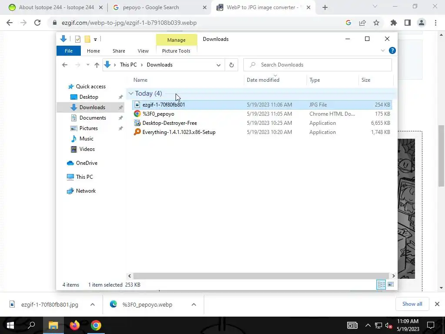
Task: Select This PC in navigation pane
Action: tap(84, 177)
